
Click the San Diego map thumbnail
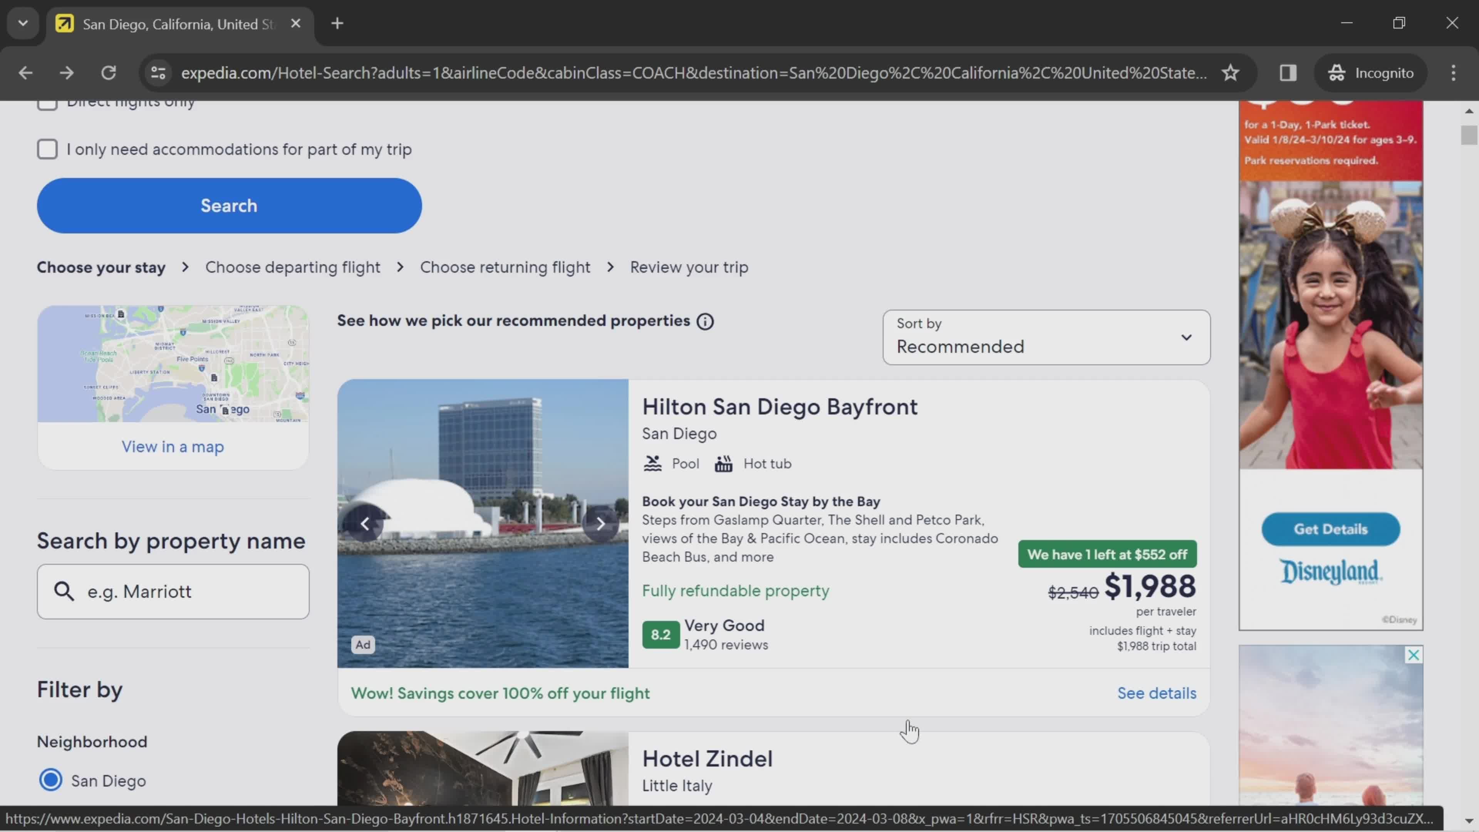[173, 364]
